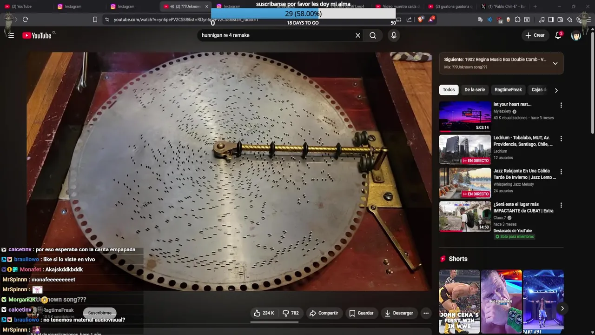Switch to the 'Video muestra caída' tab

pos(397,7)
